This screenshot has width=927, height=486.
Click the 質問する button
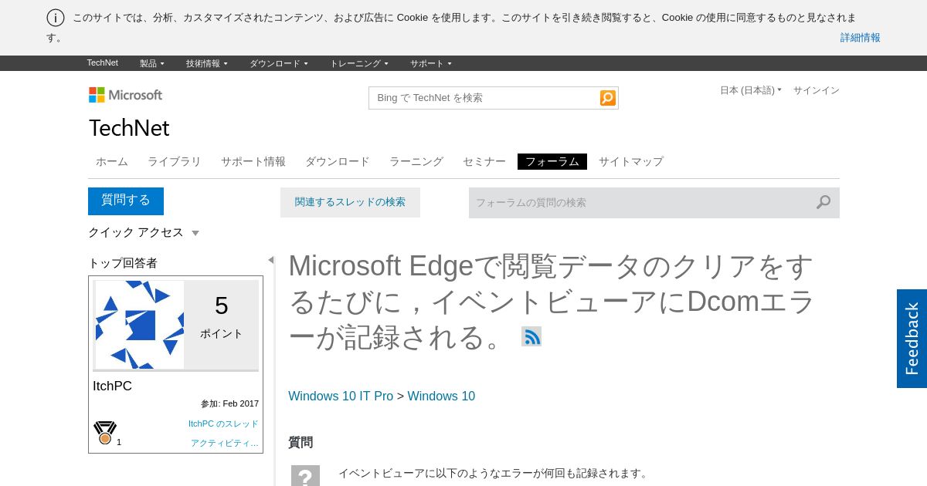126,201
